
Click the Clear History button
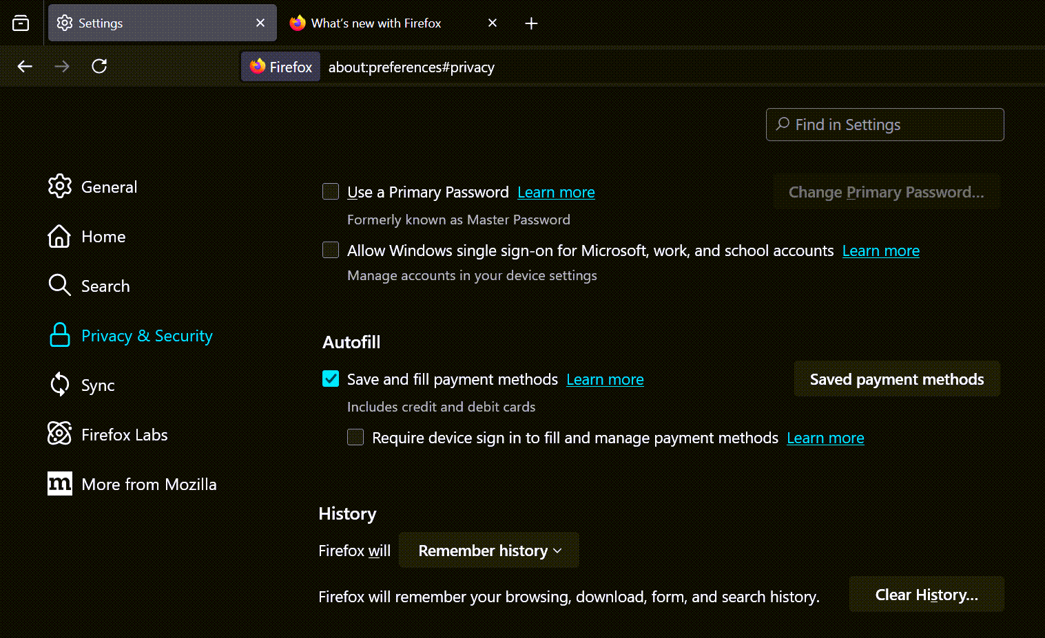(x=927, y=595)
